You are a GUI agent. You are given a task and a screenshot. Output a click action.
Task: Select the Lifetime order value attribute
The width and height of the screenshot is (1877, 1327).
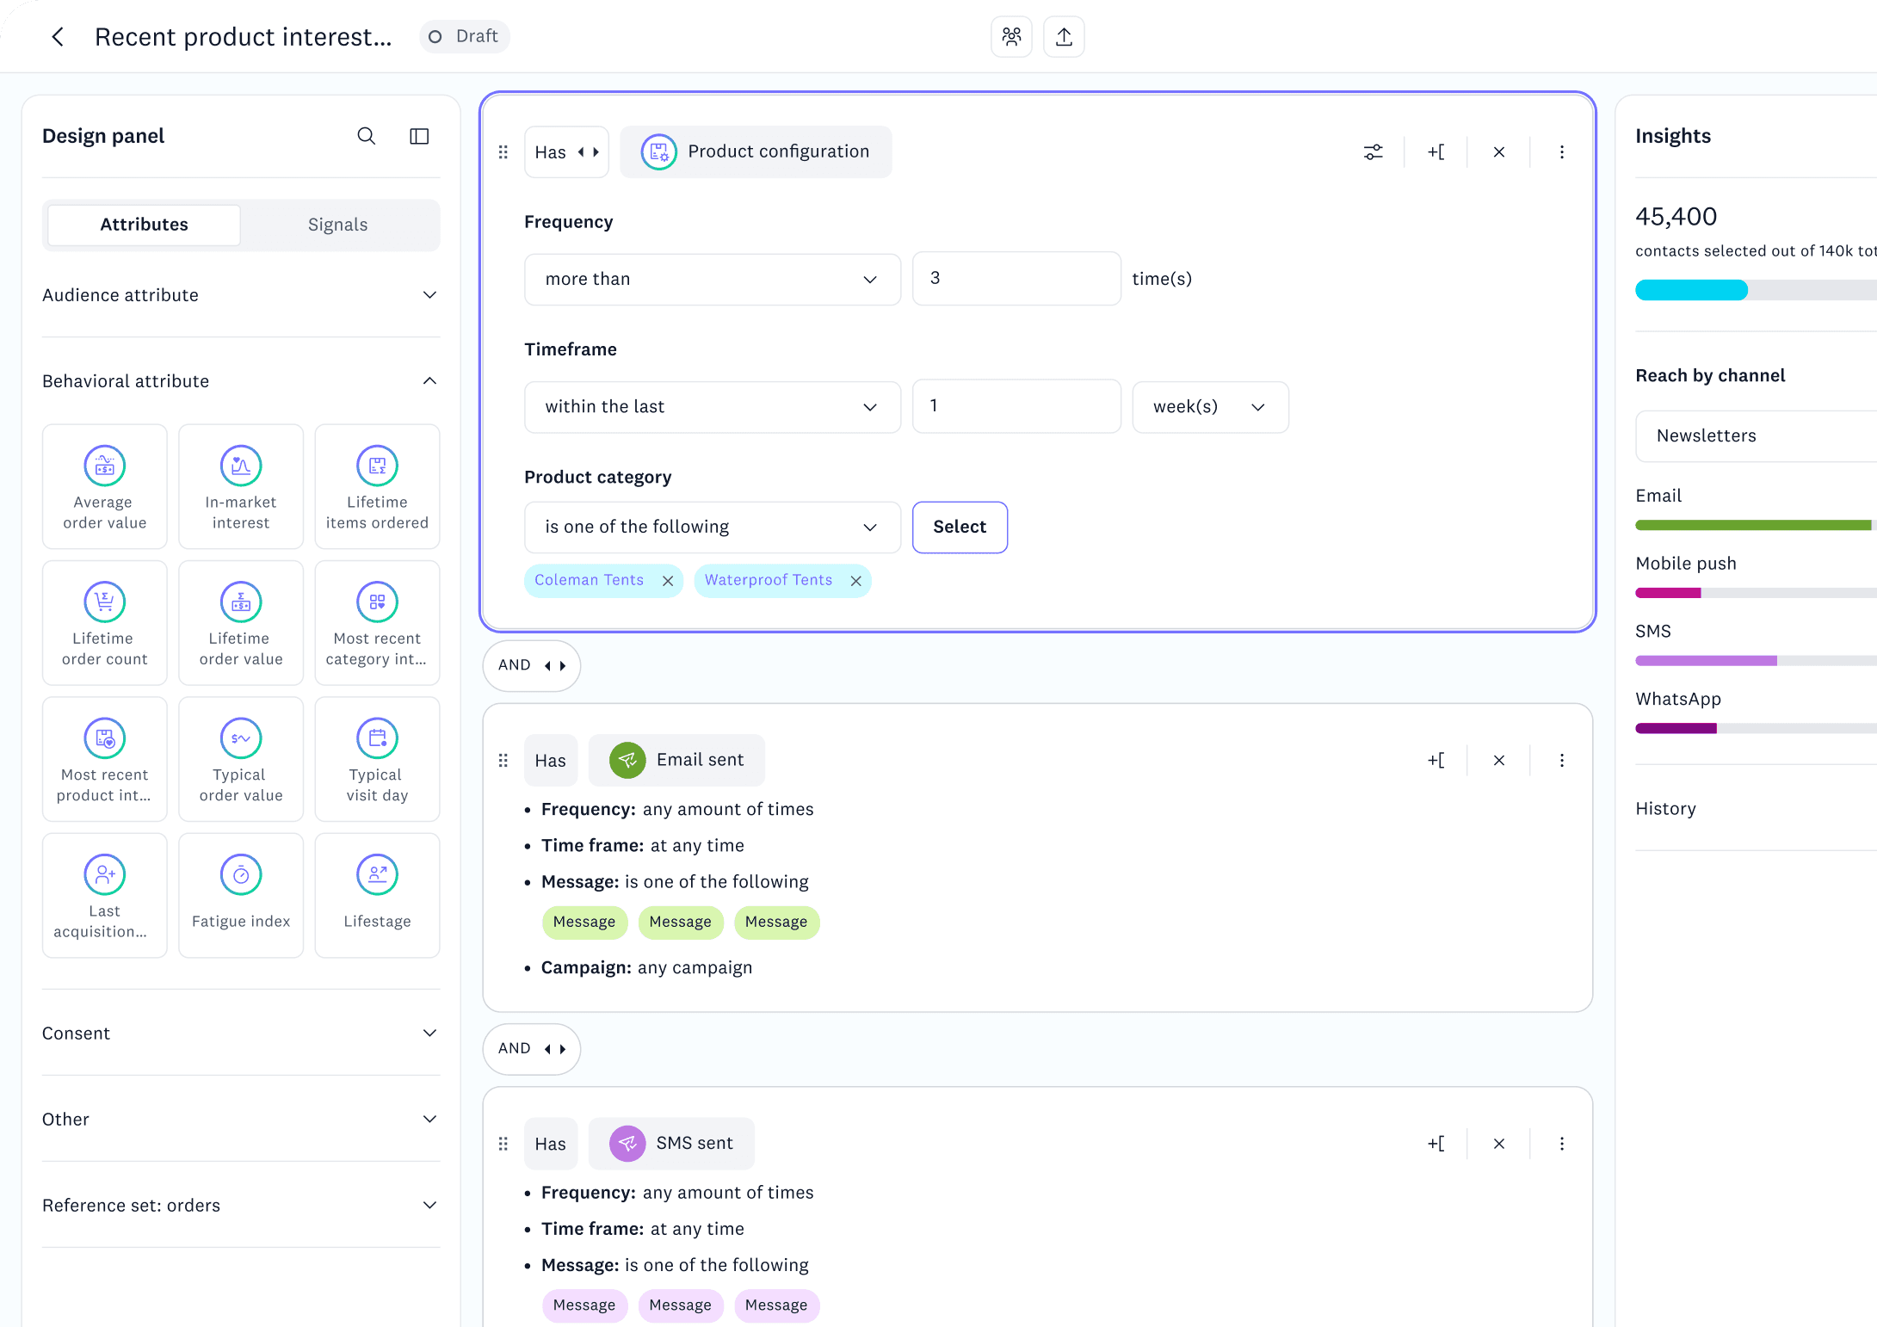tap(241, 623)
